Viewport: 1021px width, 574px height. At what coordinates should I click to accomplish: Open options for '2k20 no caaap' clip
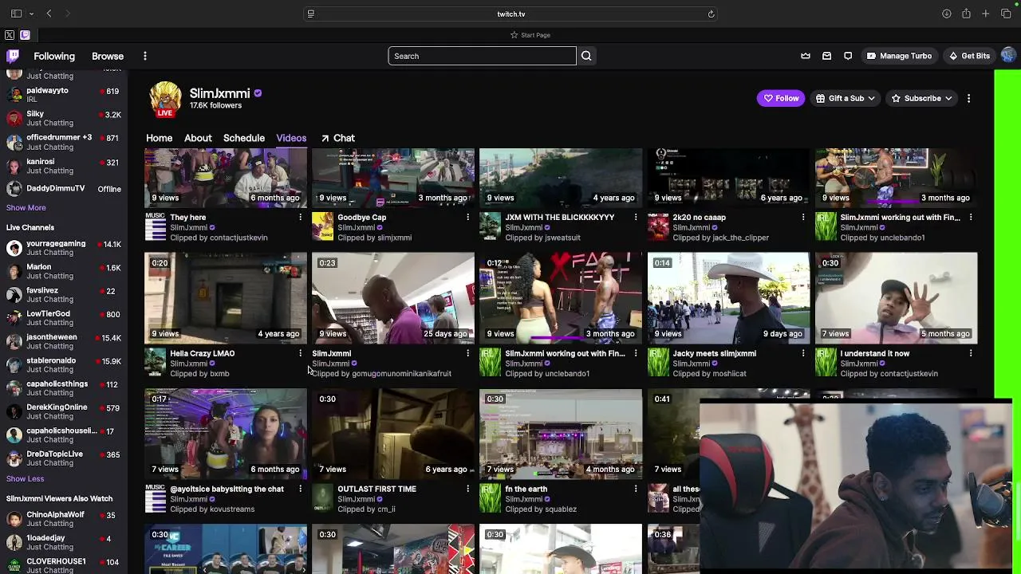803,217
